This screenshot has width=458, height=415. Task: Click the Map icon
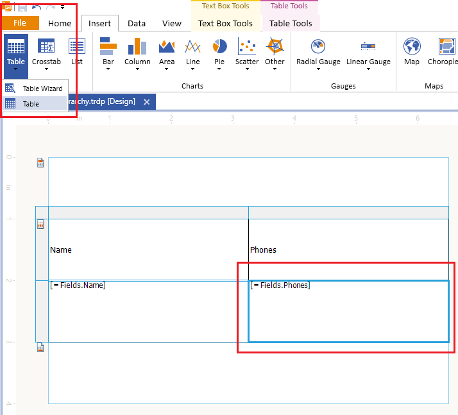pos(412,46)
